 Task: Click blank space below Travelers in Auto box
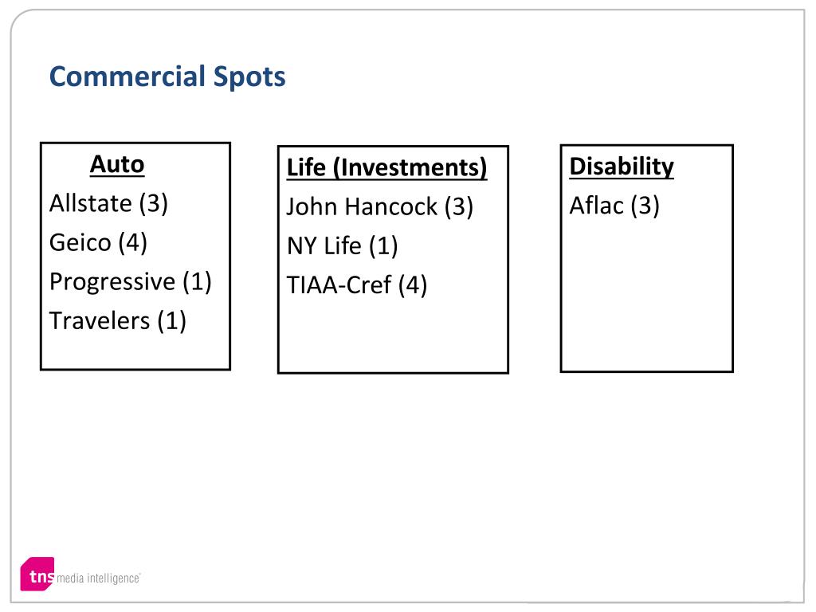[x=135, y=352]
